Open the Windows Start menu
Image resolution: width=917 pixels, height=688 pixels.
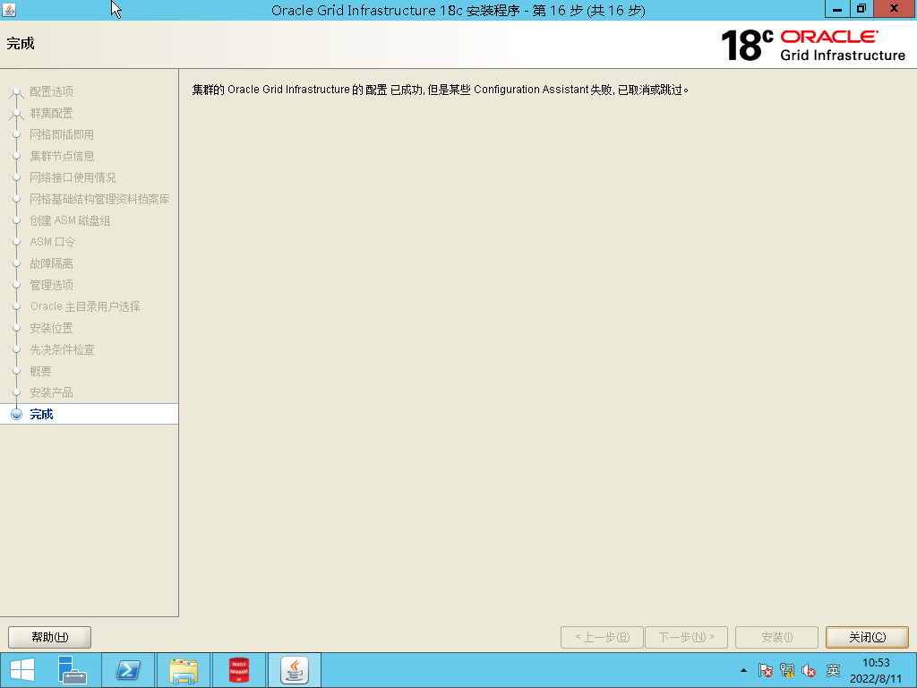coord(22,670)
